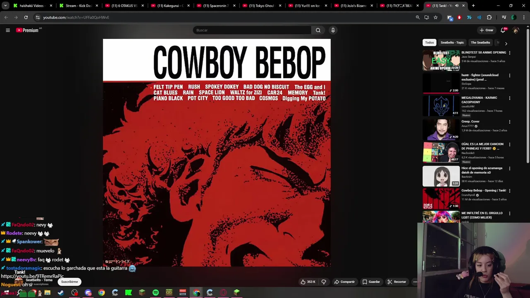Open the 7TV extension icon
This screenshot has height=298, width=530.
coord(469,17)
